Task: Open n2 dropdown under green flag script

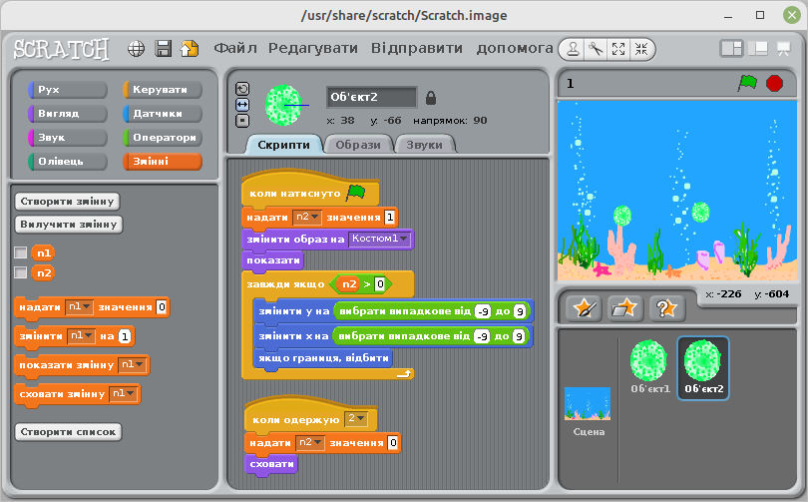Action: point(307,217)
